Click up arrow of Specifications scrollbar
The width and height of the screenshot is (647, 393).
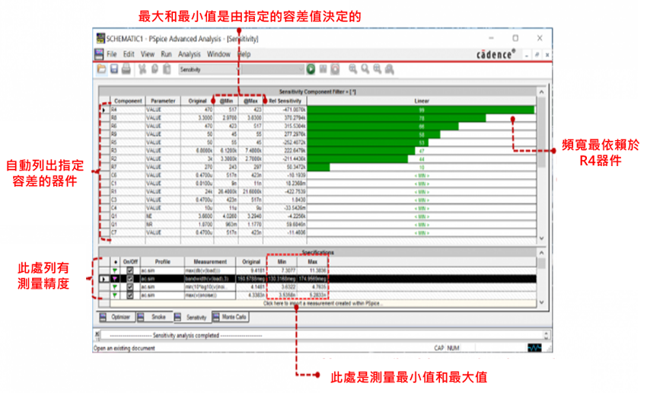[541, 252]
